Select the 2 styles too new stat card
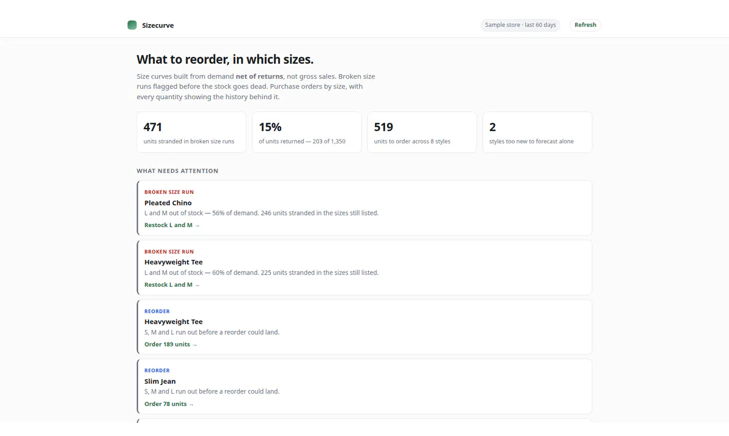Viewport: 729px width, 436px height. [537, 133]
